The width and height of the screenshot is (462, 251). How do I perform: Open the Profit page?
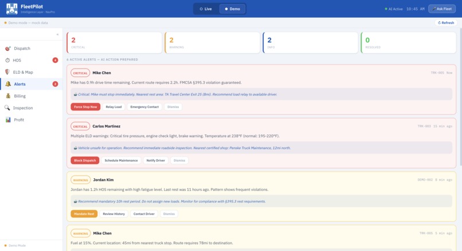[x=31, y=119]
